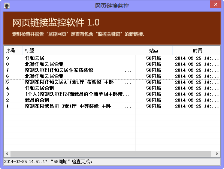This screenshot has height=169, width=224.
Task: Close the 网页链接监控 window
Action: pos(215,4)
